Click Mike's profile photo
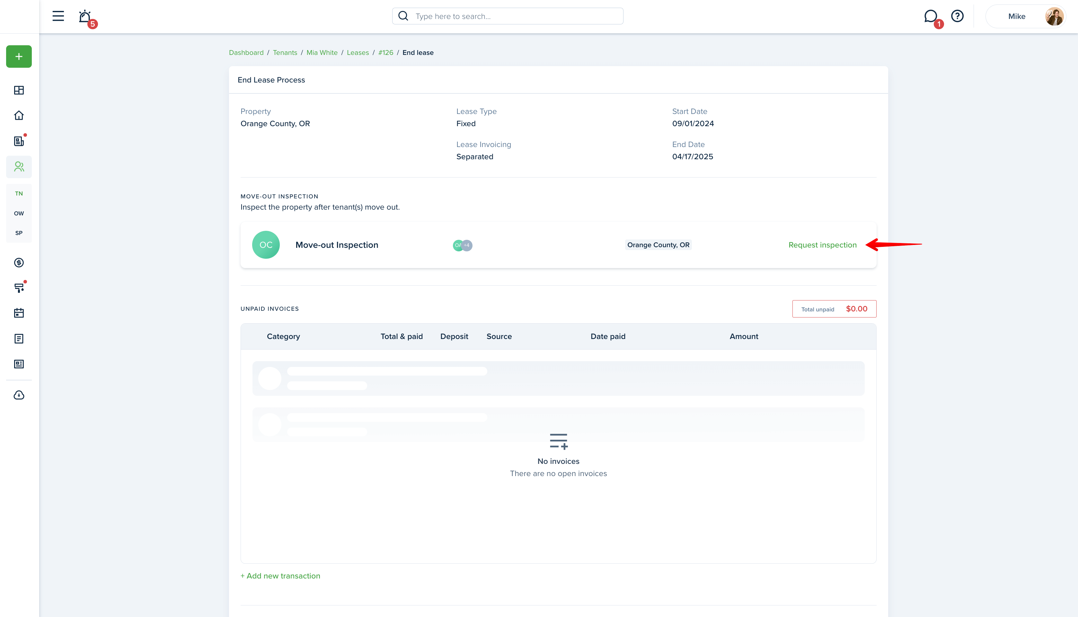This screenshot has height=617, width=1078. point(1054,16)
